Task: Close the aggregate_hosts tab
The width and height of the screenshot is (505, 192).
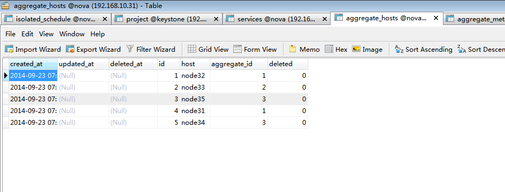Action: coord(436,18)
